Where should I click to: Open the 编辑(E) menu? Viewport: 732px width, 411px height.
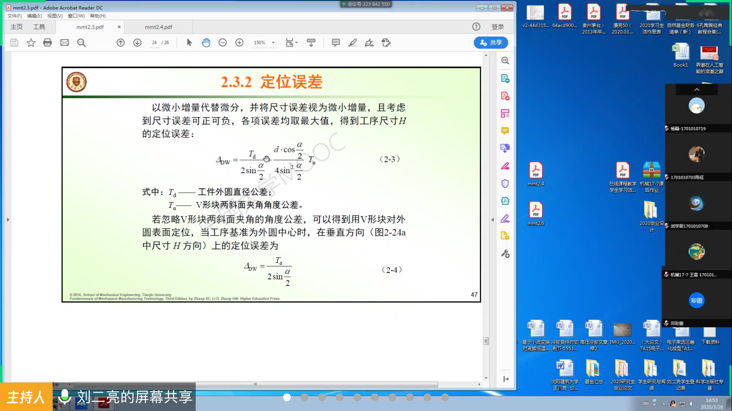(34, 16)
